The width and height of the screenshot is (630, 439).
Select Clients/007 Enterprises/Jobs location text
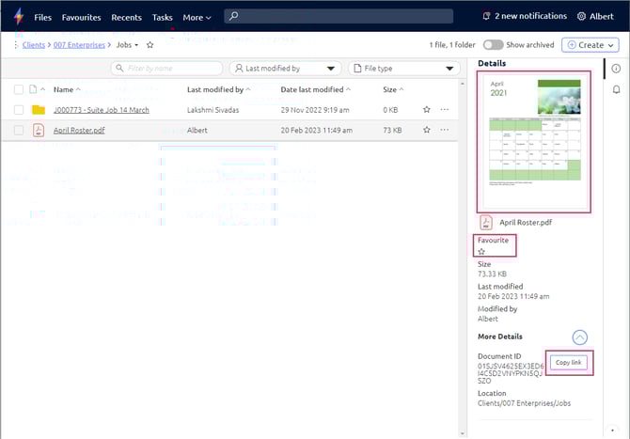[524, 403]
